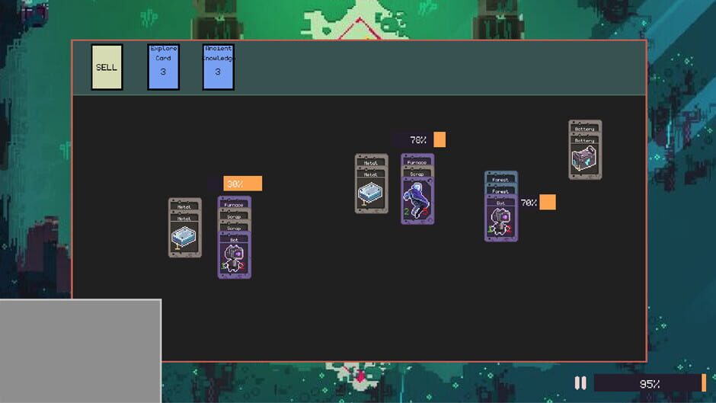Pick the Furnace card above two Scrap cards

coord(235,203)
